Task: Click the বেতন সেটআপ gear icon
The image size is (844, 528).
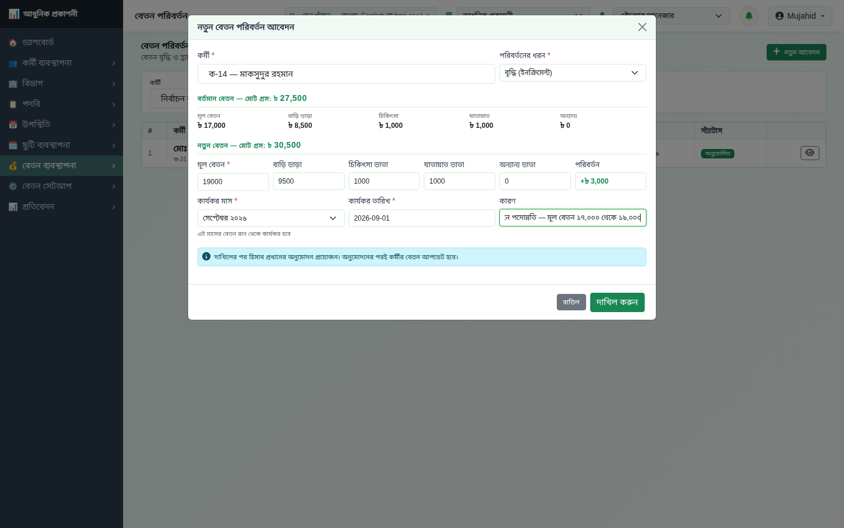Action: point(13,187)
